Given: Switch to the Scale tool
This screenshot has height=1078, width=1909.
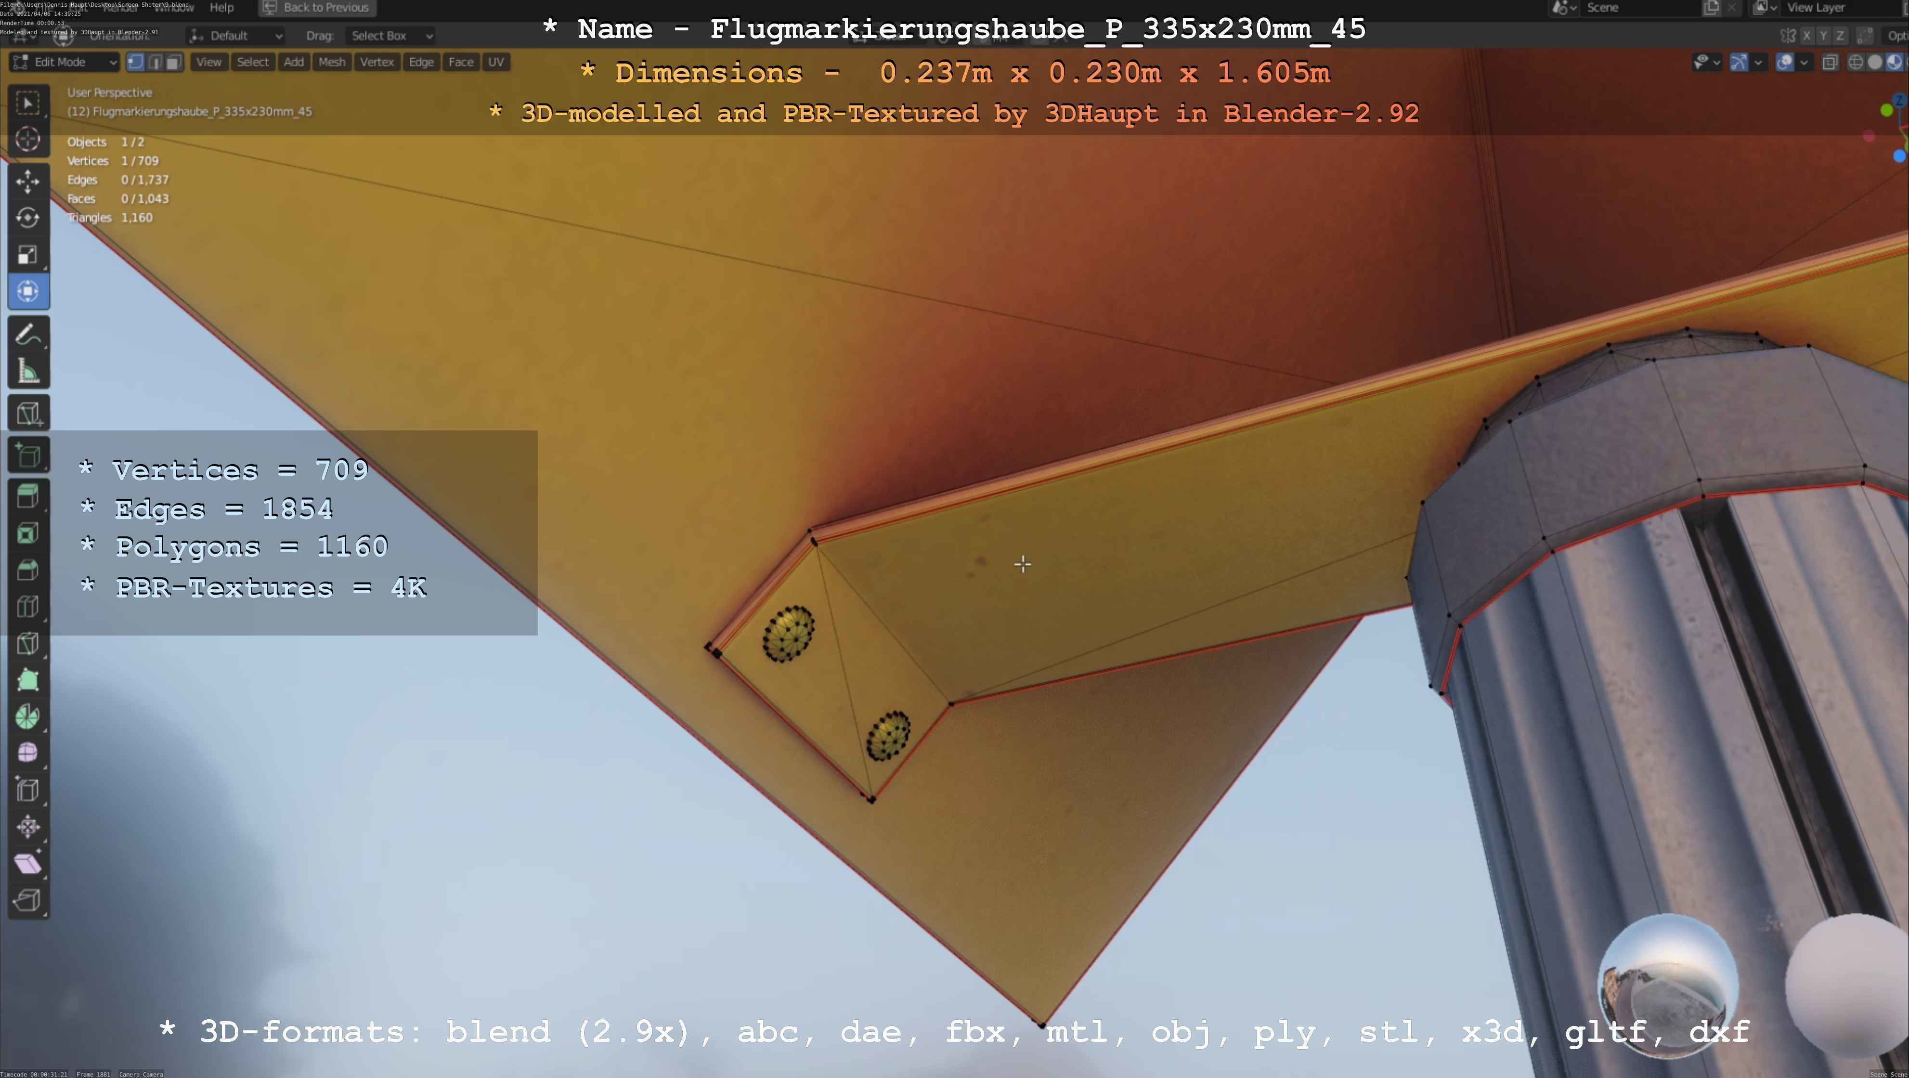Looking at the screenshot, I should tap(28, 255).
